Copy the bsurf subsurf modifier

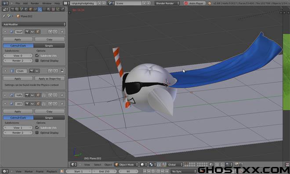point(50,40)
